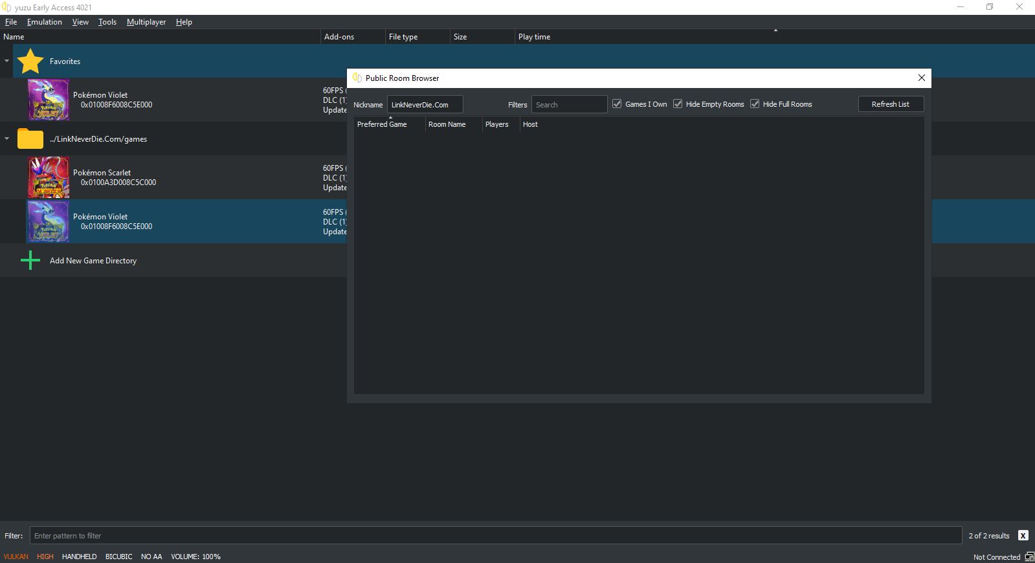Open the Emulation menu
Viewport: 1035px width, 563px height.
[x=45, y=22]
